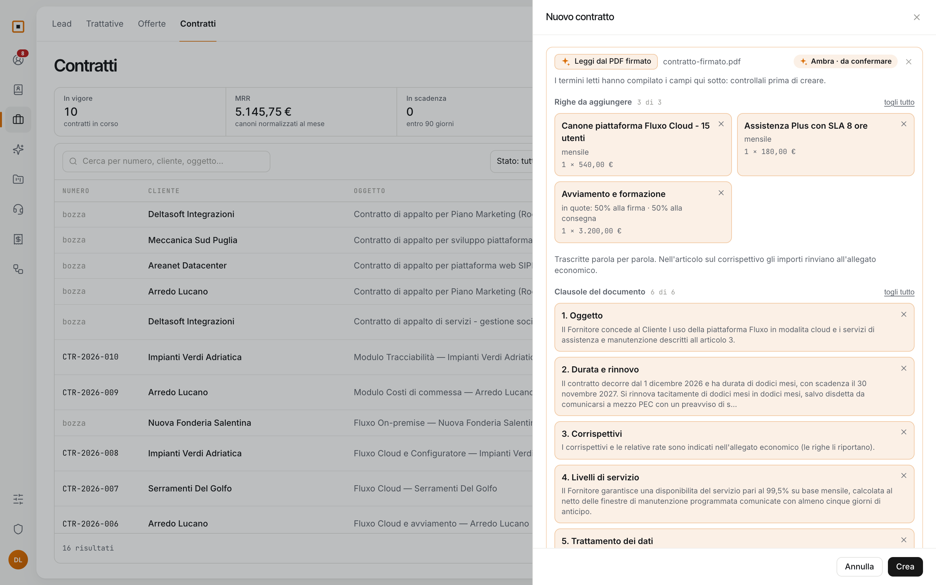The height and width of the screenshot is (585, 936).
Task: Focus the Cerca per numero, cliente search field
Action: coord(166,161)
